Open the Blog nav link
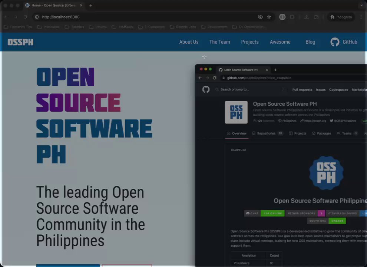The height and width of the screenshot is (267, 367). tap(310, 42)
